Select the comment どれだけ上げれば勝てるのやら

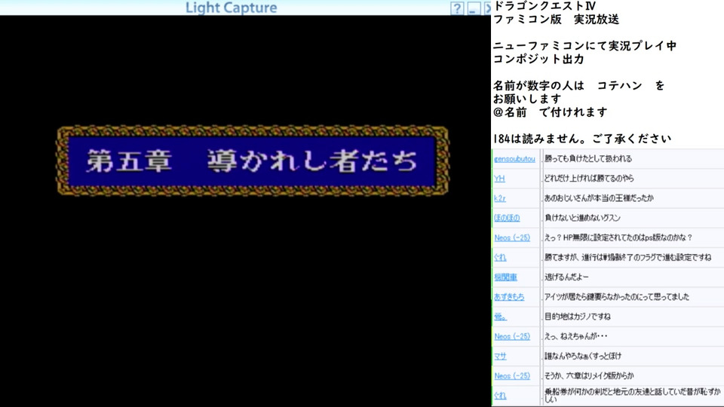(x=589, y=179)
